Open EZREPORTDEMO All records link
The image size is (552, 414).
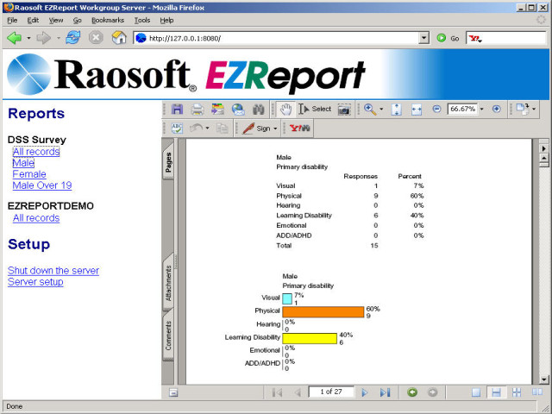[x=36, y=218]
